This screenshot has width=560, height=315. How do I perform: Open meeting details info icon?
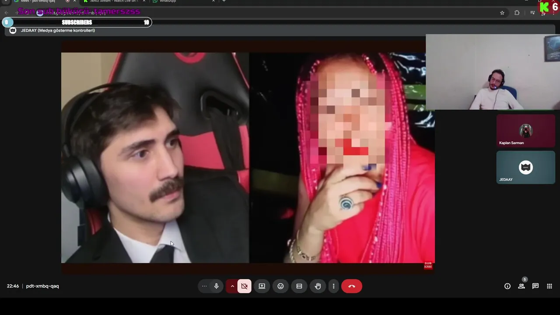507,286
